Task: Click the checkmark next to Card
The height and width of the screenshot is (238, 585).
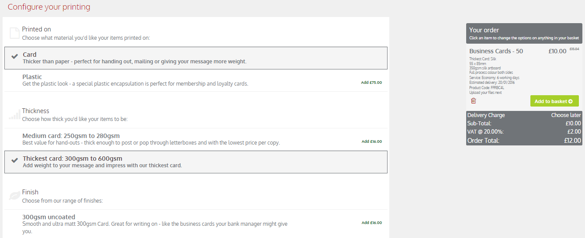Action: point(14,56)
